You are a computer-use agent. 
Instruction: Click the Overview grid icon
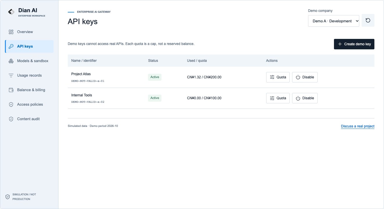11,32
